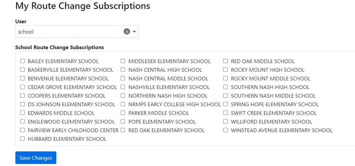This screenshot has width=355, height=166.
Task: Toggle Middlesex Elementary School checkbox
Action: pos(123,61)
